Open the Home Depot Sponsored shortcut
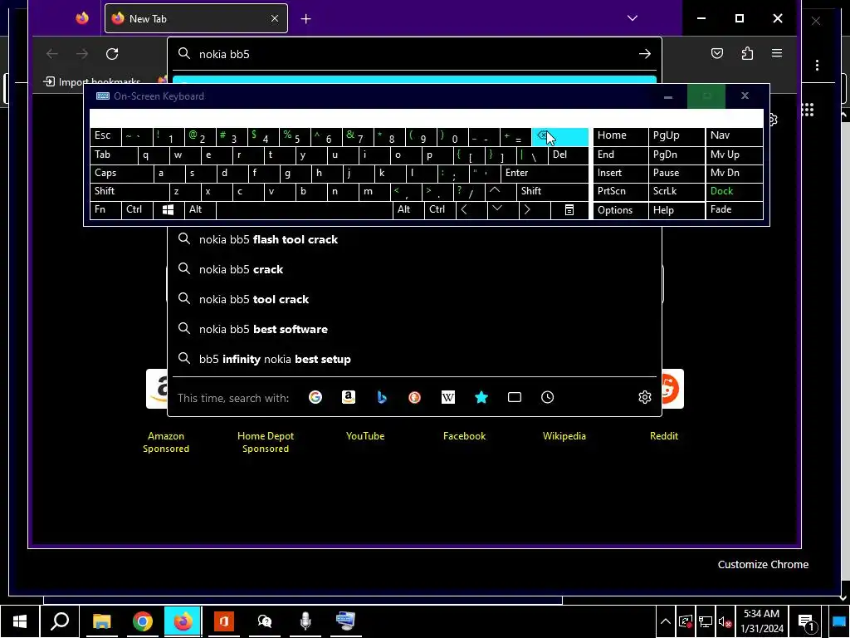Viewport: 850px width, 638px height. (x=266, y=442)
